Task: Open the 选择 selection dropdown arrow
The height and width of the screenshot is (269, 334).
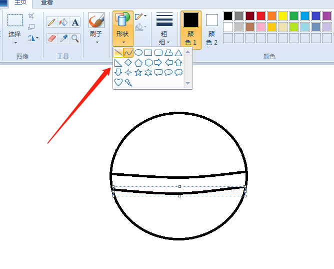Action: coord(15,43)
